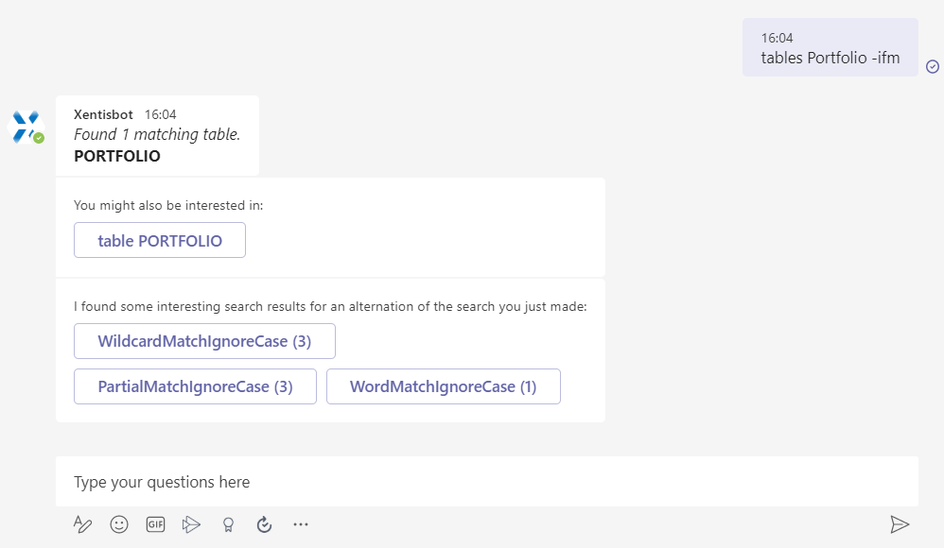Send the message with the arrow icon
Screen dimensions: 944x548
tap(900, 524)
